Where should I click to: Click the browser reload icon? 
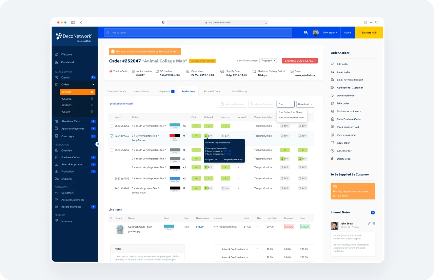pyautogui.click(x=266, y=22)
